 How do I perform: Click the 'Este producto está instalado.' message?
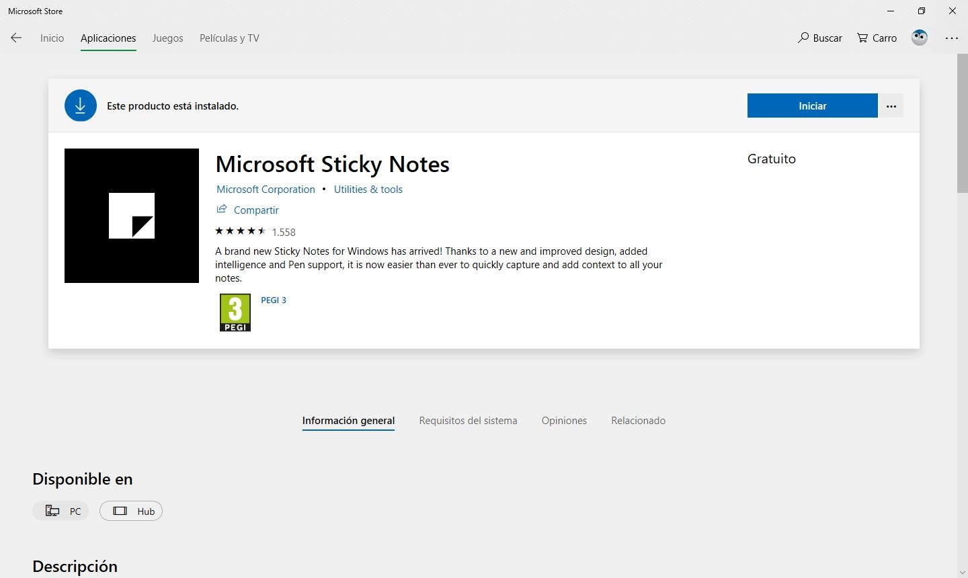[x=173, y=106]
